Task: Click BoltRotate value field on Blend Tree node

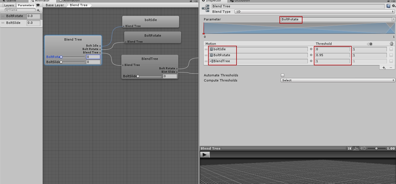Action: (x=93, y=57)
